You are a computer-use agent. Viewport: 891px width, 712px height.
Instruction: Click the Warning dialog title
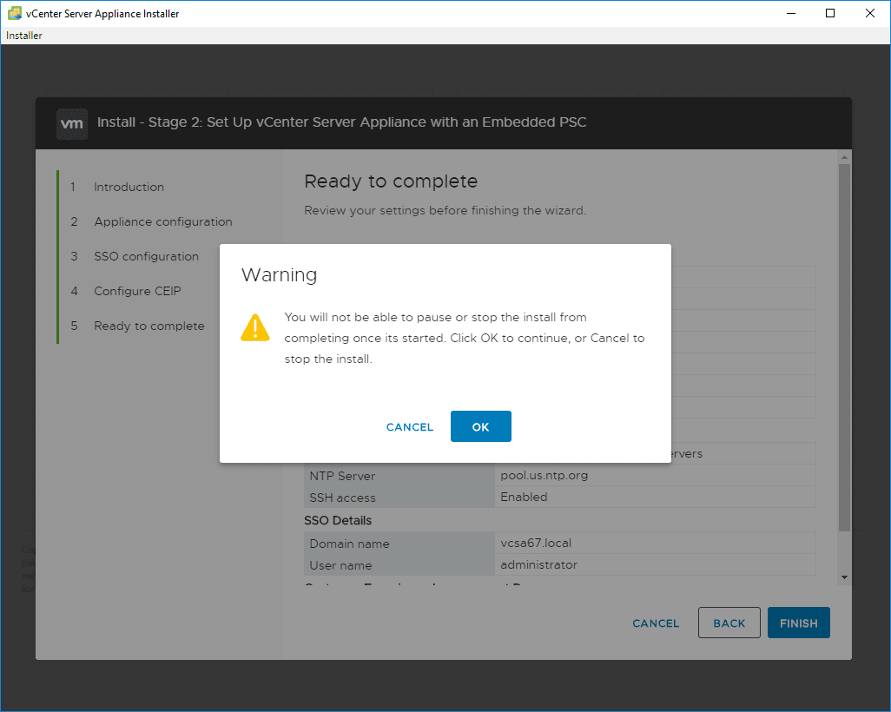pos(279,275)
